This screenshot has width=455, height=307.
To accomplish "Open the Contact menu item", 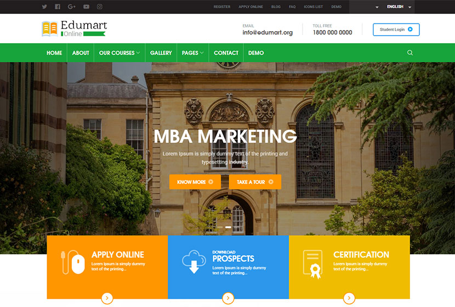I will tap(226, 53).
